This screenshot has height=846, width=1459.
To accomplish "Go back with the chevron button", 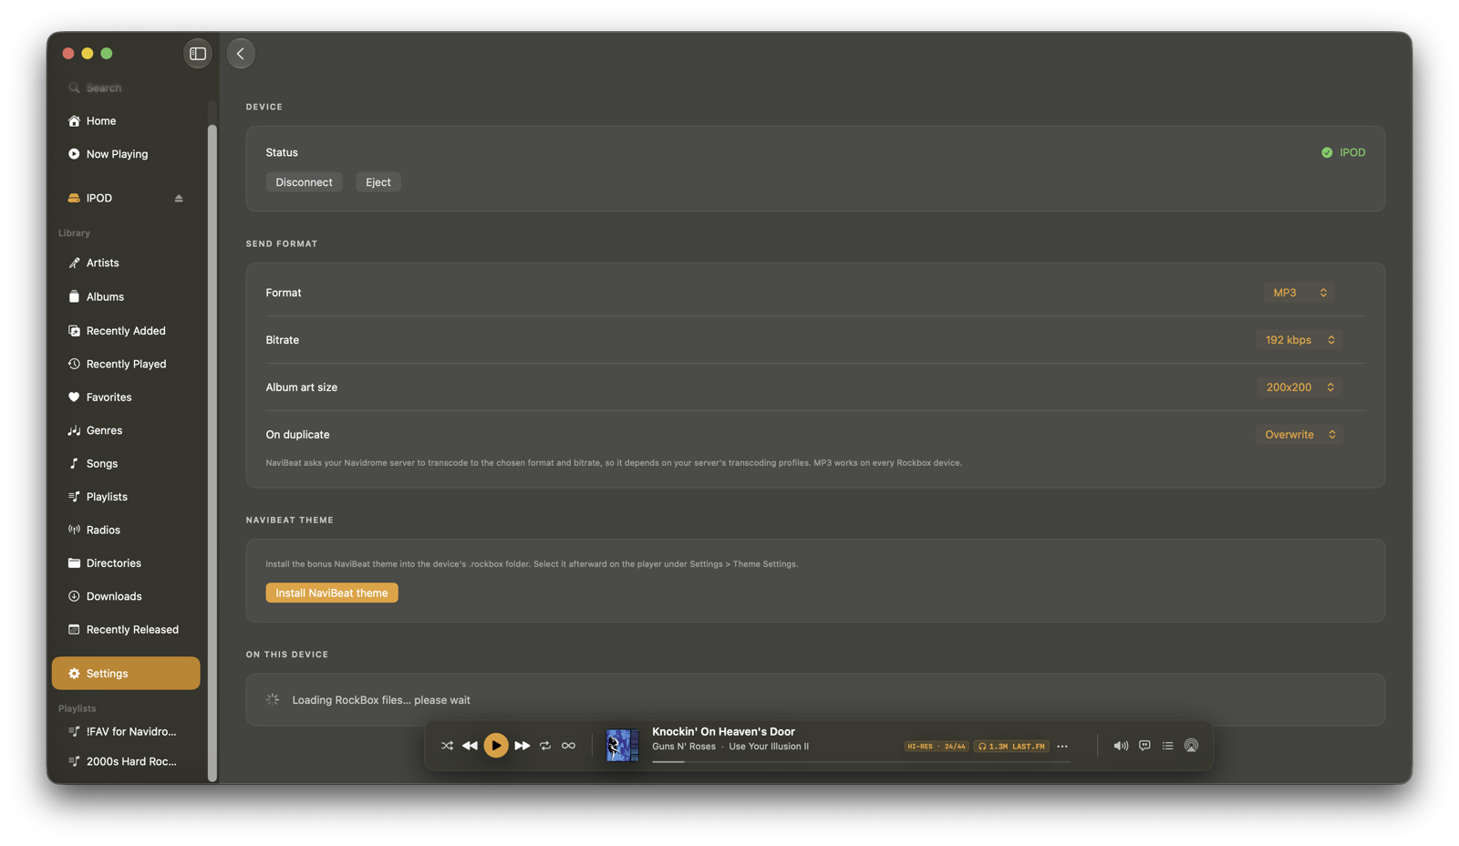I will [241, 54].
